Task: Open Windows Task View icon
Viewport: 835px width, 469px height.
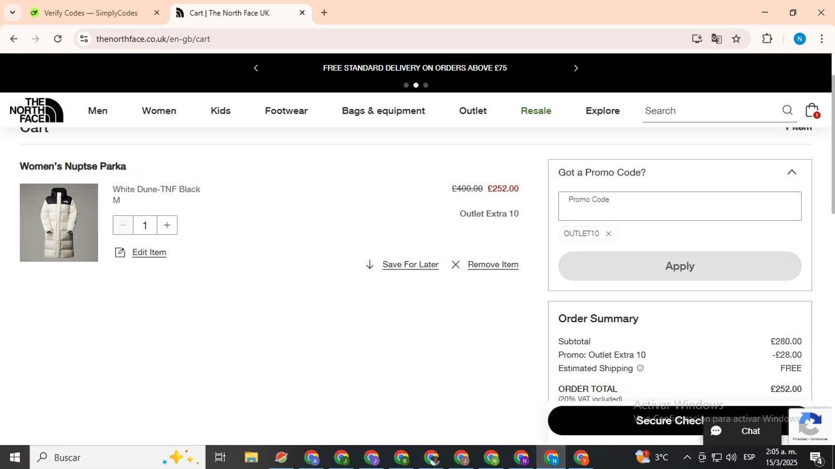Action: coord(220,457)
